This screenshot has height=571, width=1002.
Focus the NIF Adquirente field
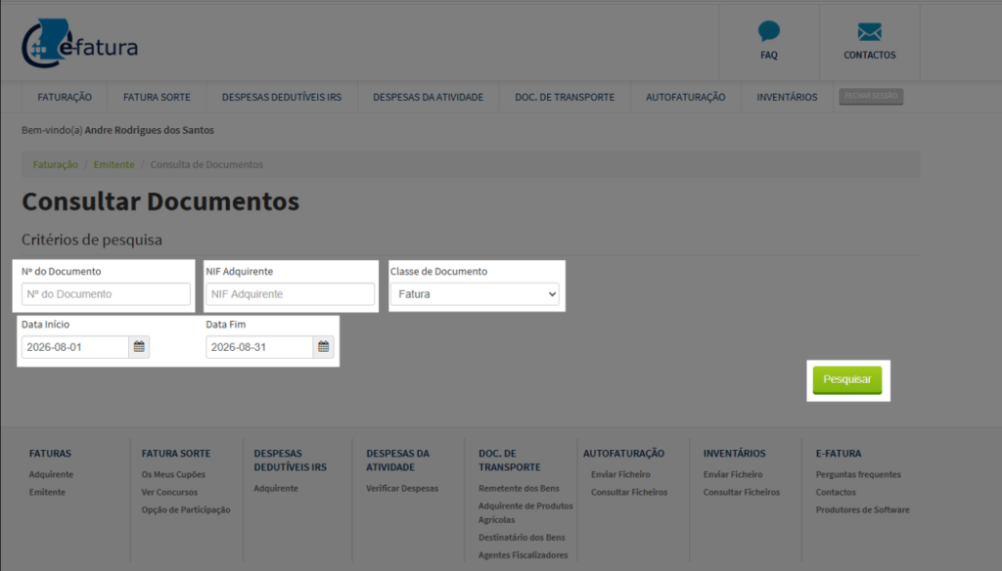coord(290,293)
